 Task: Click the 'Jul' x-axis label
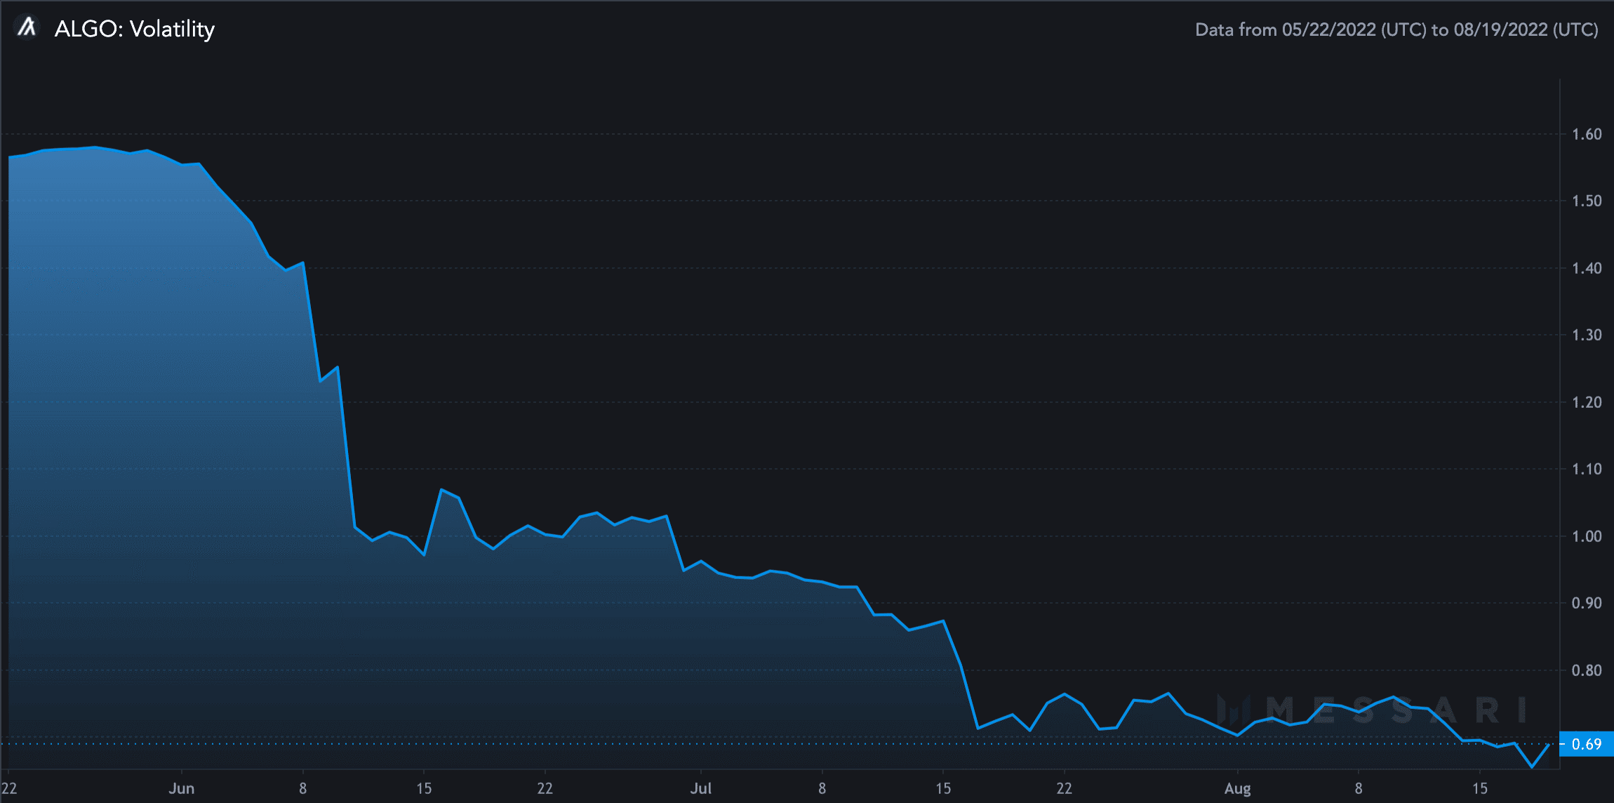(x=700, y=788)
